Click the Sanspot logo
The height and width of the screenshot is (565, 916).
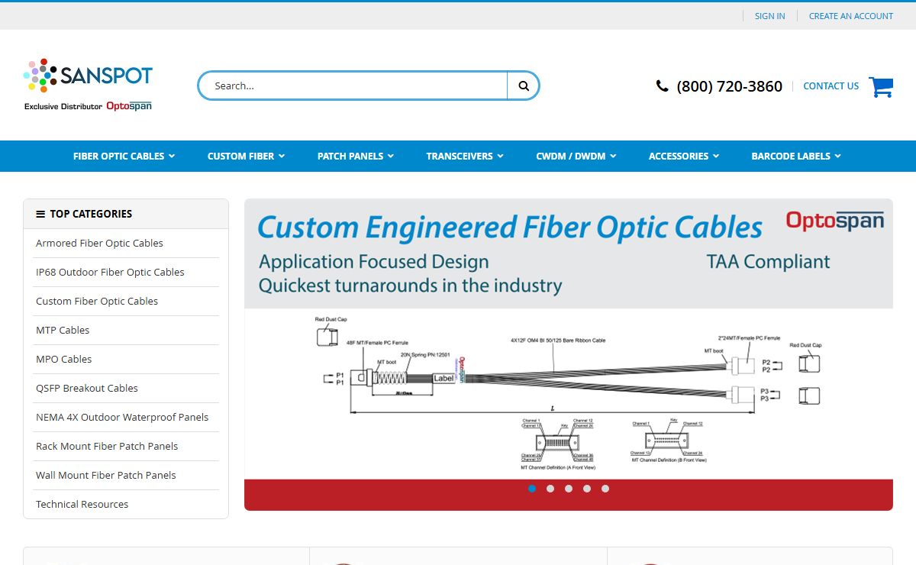pos(88,85)
